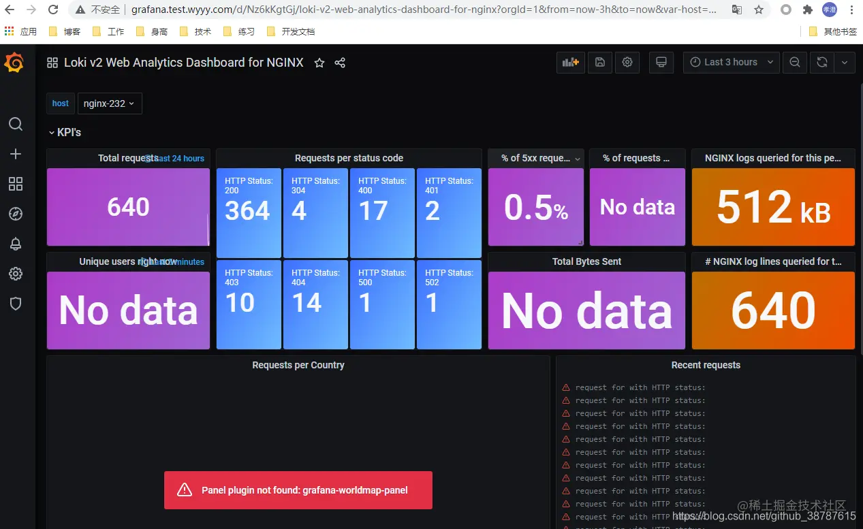Click the 0.5% 5xx requests stat
Image resolution: width=863 pixels, height=529 pixels.
pos(536,207)
